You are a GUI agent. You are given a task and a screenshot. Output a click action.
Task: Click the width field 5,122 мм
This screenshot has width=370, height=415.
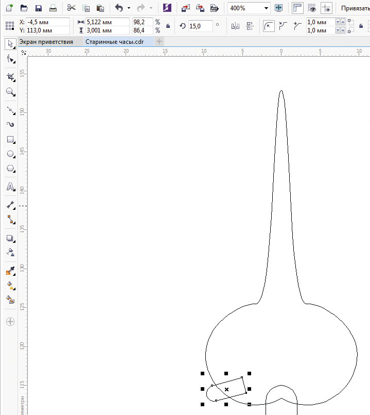pos(108,22)
